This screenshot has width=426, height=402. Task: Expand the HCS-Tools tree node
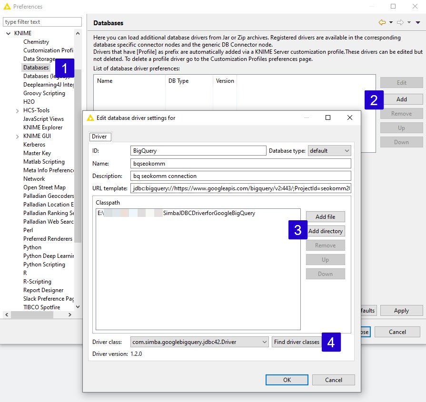18,110
